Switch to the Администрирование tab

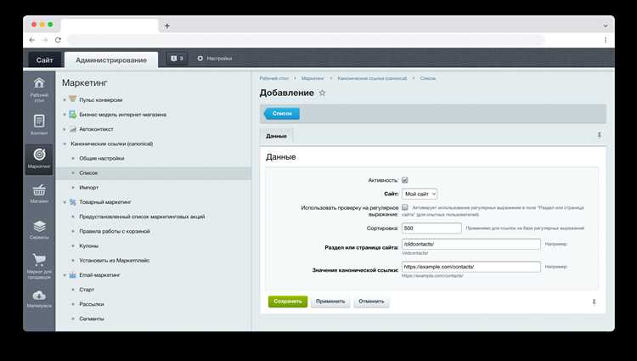coord(111,59)
